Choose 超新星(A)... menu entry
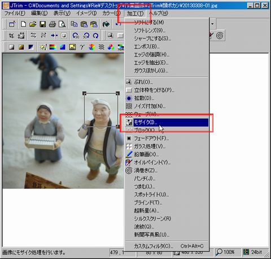271x259 pixels. (167, 210)
